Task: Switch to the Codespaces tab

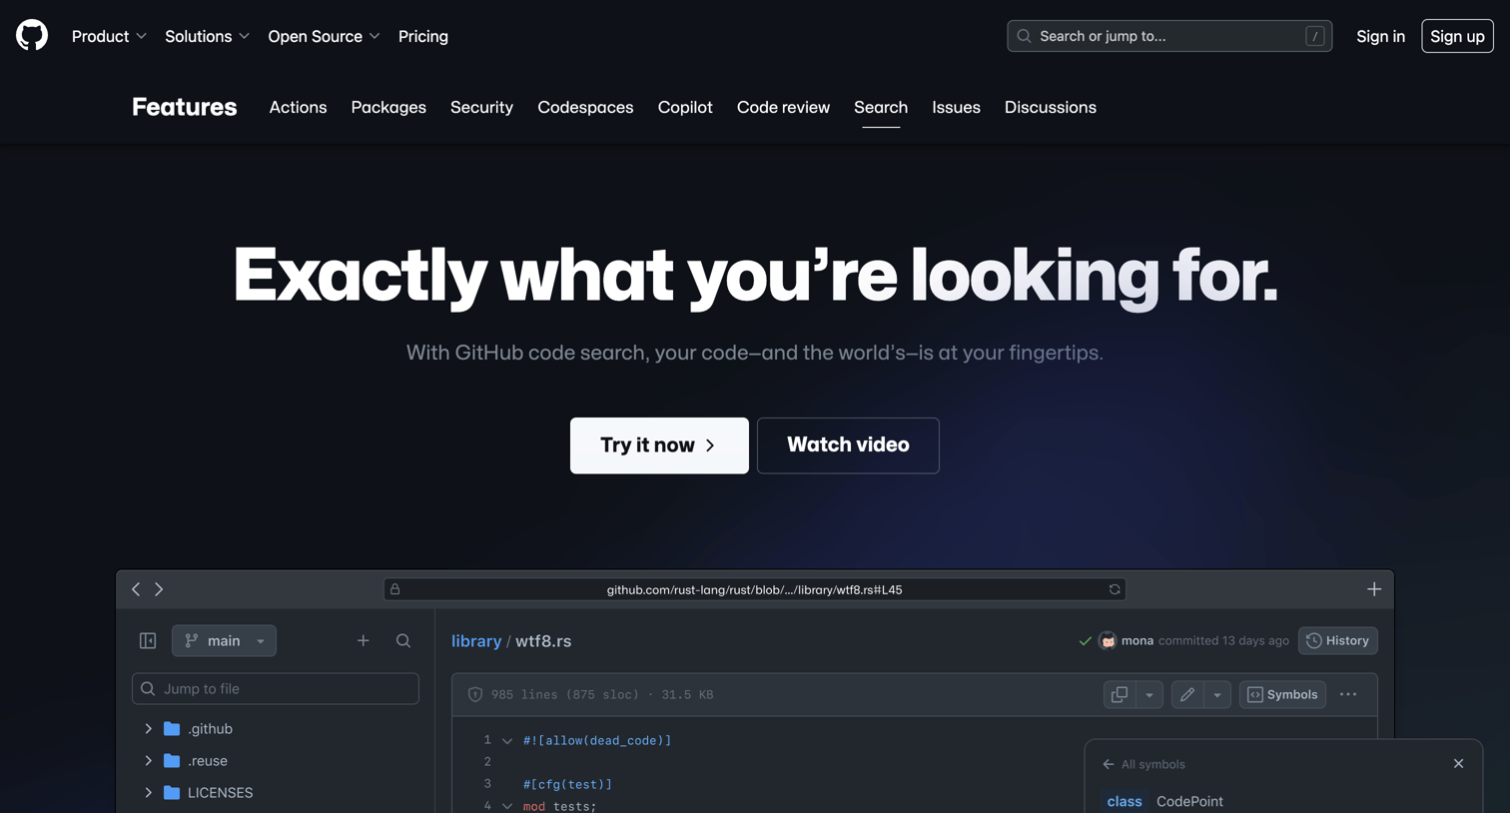Action: pyautogui.click(x=585, y=107)
